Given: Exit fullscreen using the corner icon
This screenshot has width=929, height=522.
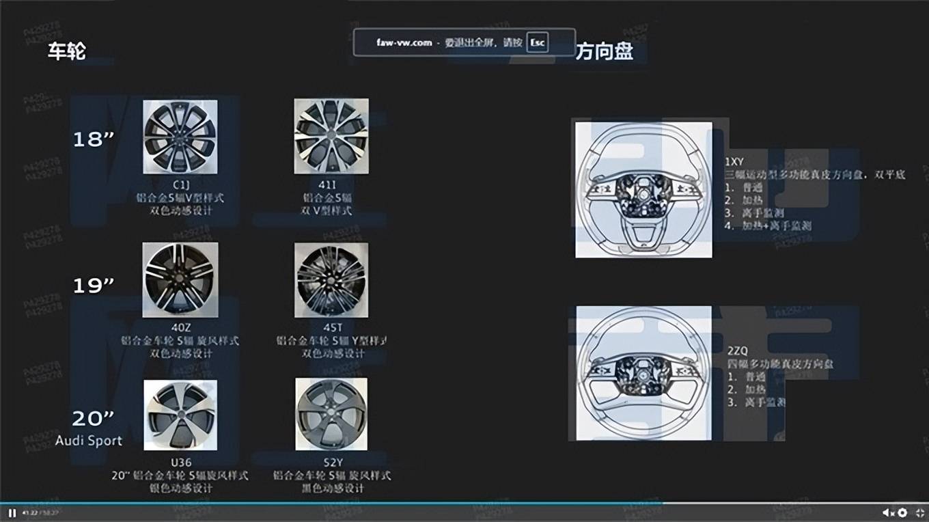Looking at the screenshot, I should pyautogui.click(x=919, y=512).
